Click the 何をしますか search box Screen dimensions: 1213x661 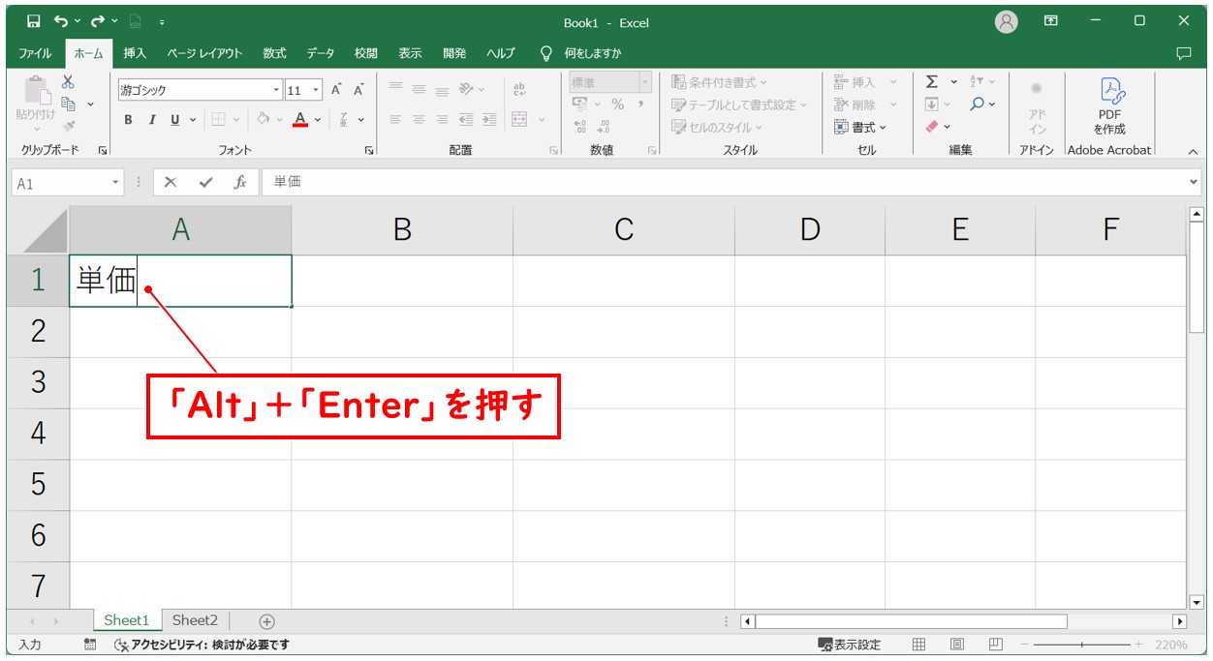pos(593,53)
